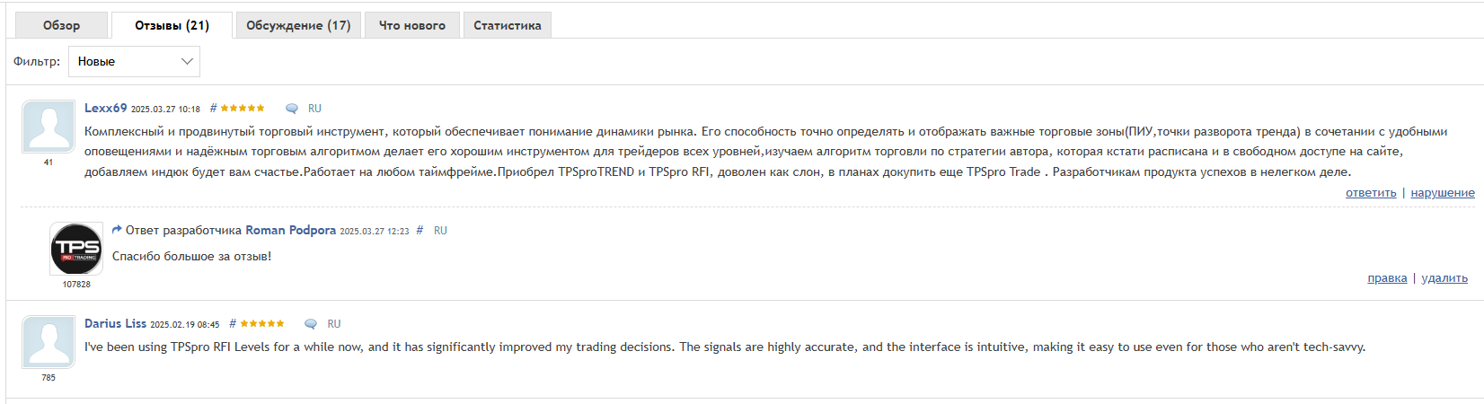Click the # permalink of Lexx69 review
Screen dimensions: 1484x404
213,109
